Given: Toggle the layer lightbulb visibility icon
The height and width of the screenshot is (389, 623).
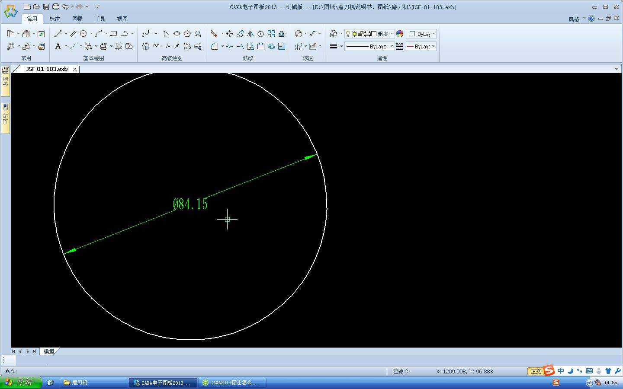Looking at the screenshot, I should [348, 34].
